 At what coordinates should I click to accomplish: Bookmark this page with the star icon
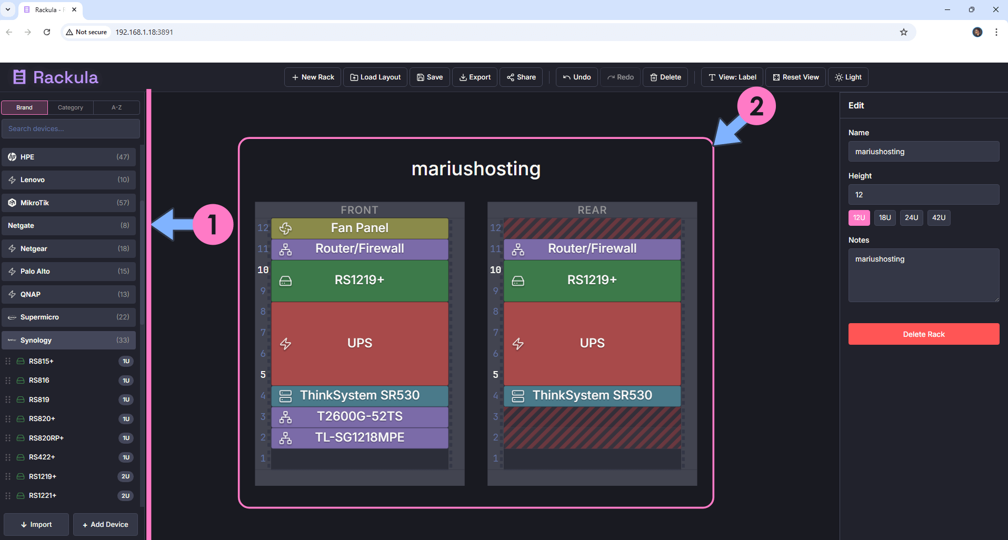pos(903,32)
